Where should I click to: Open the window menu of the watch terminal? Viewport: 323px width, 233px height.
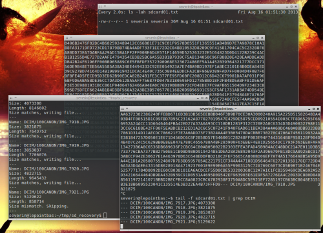click(x=100, y=6)
